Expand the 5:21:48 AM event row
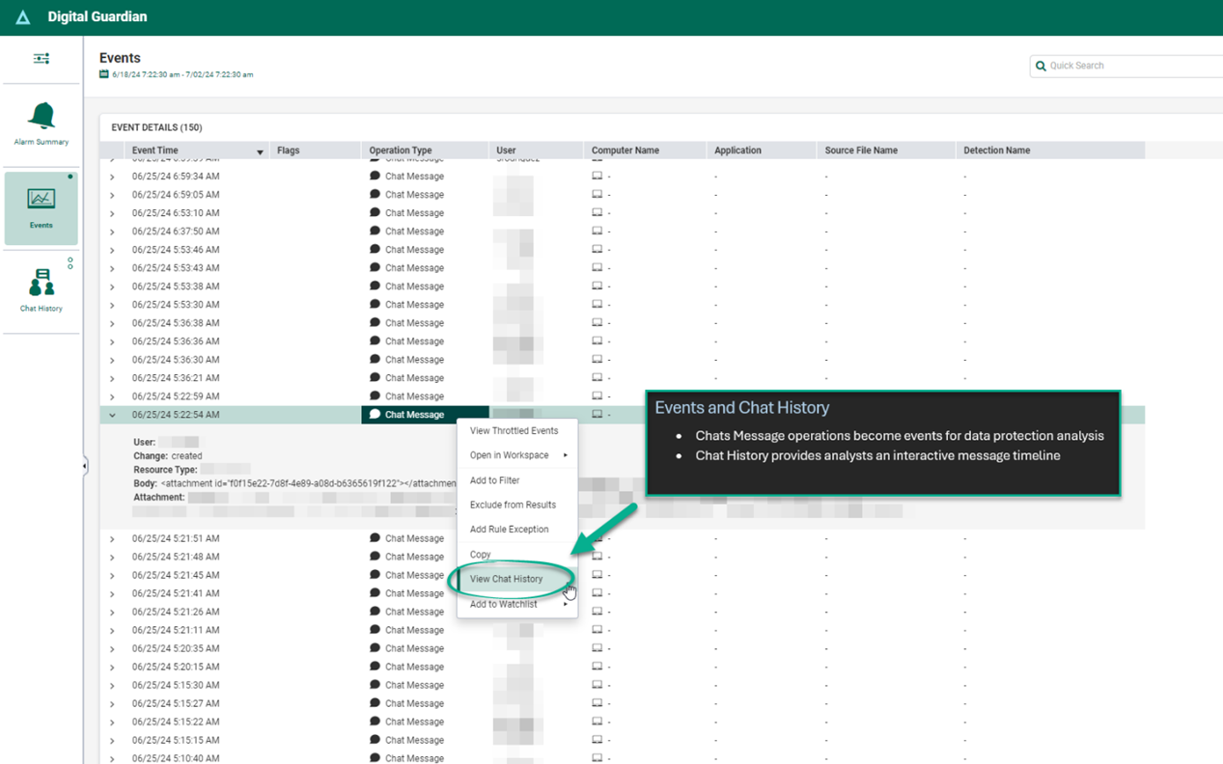This screenshot has width=1223, height=764. coord(112,558)
